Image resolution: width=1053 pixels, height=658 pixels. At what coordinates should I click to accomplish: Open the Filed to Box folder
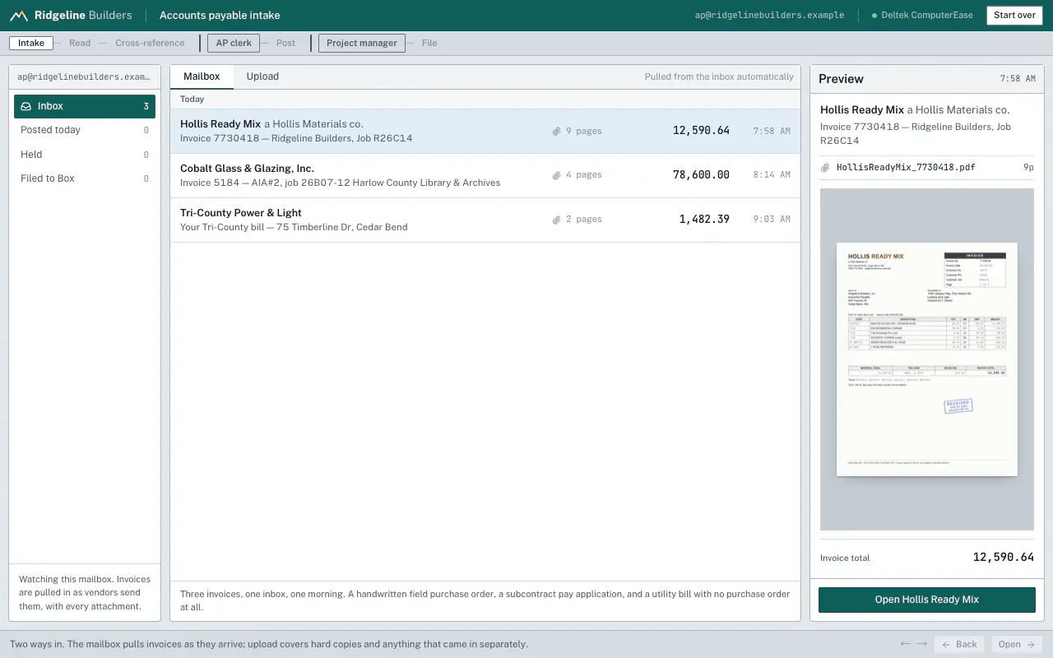[x=85, y=178]
